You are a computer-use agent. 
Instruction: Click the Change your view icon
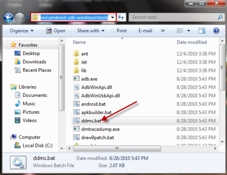click(180, 31)
